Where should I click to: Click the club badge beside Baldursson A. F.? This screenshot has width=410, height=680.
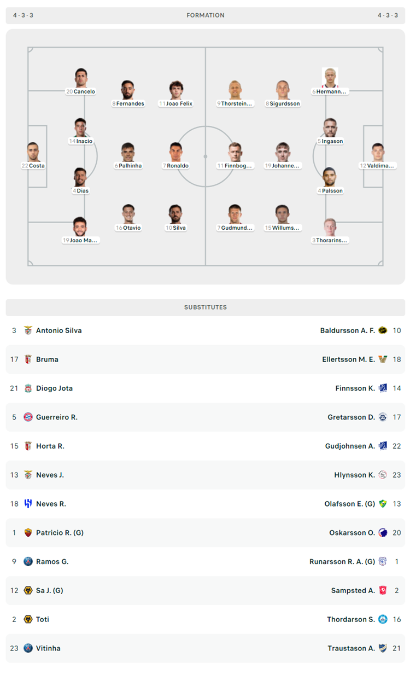point(383,330)
